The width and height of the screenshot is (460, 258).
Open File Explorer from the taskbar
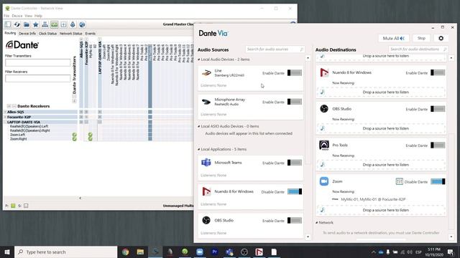(140, 252)
